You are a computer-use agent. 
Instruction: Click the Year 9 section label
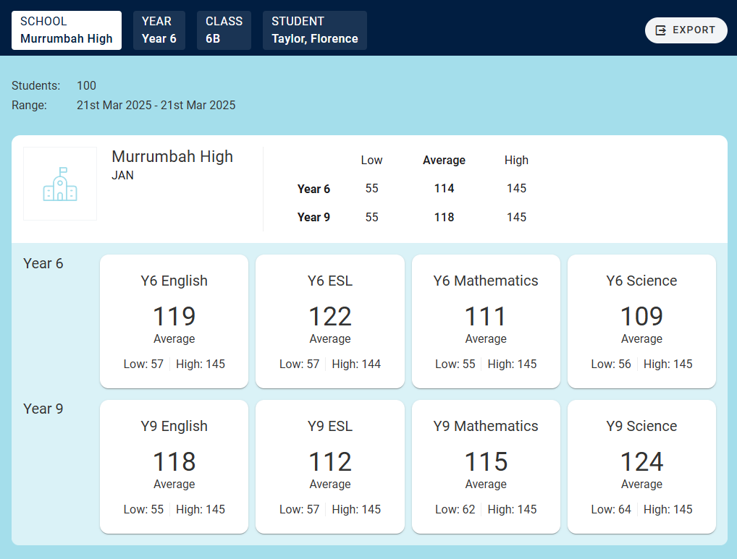pos(43,409)
